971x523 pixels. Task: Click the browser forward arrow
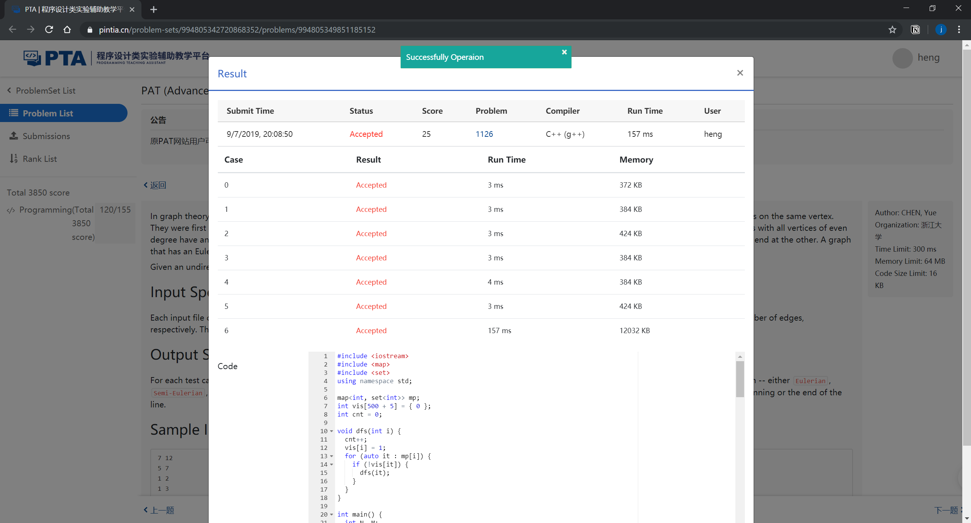(31, 30)
